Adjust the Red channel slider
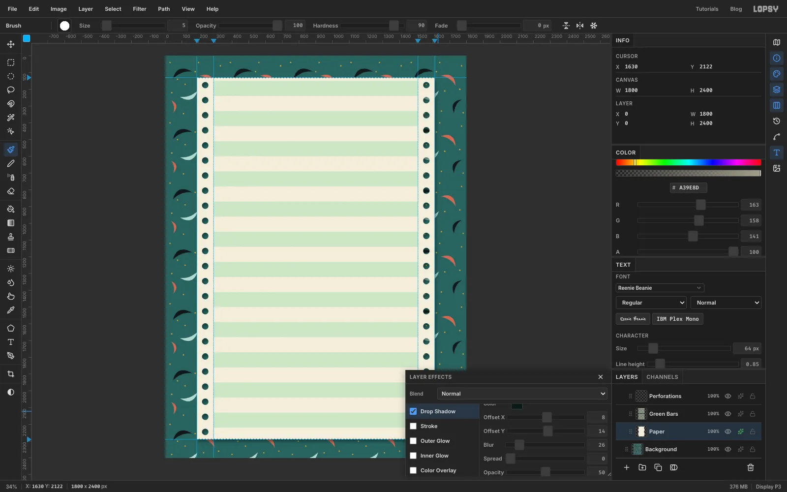 (688, 205)
